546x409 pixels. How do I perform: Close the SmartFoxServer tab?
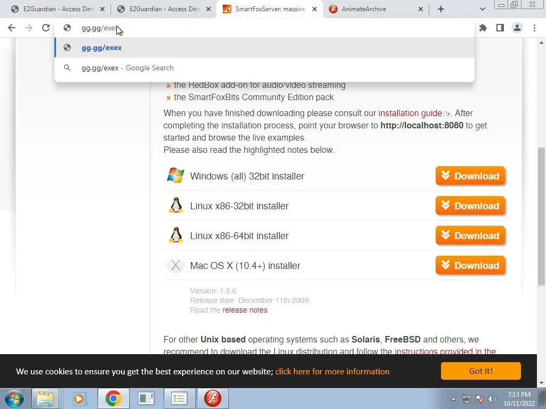pyautogui.click(x=315, y=10)
